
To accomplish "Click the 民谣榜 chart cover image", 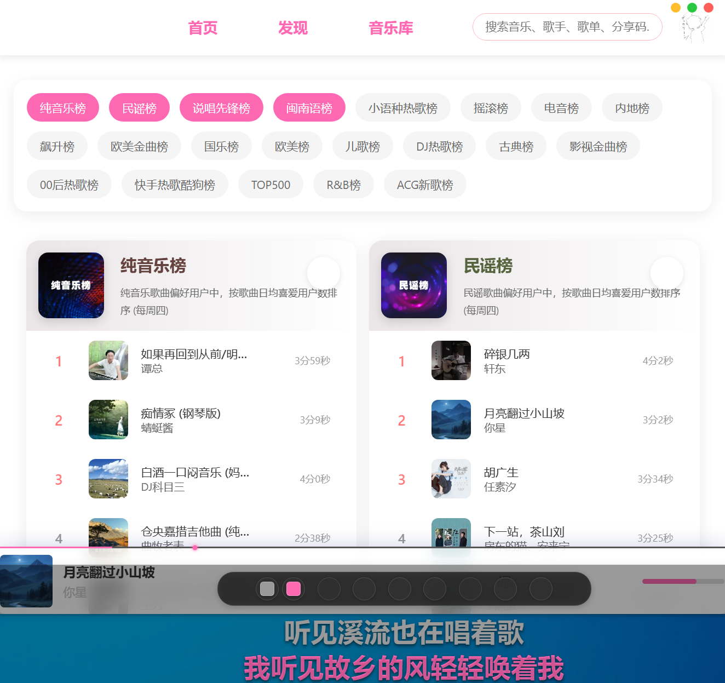I will coord(414,285).
